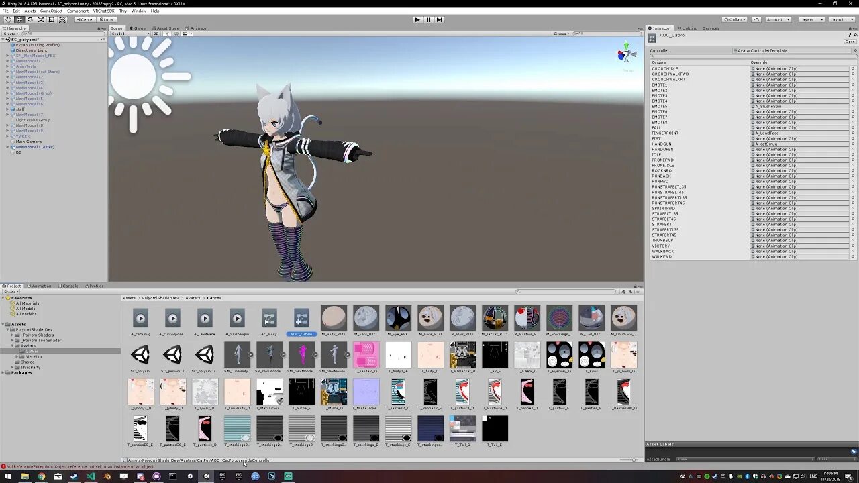Click Open button in Inspector

(850, 42)
